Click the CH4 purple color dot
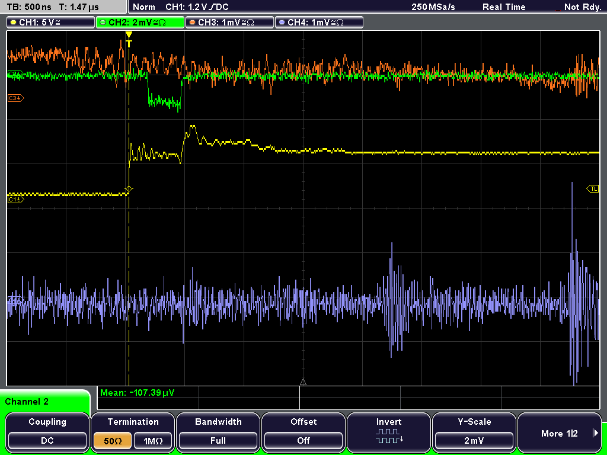This screenshot has width=607, height=455. (282, 23)
